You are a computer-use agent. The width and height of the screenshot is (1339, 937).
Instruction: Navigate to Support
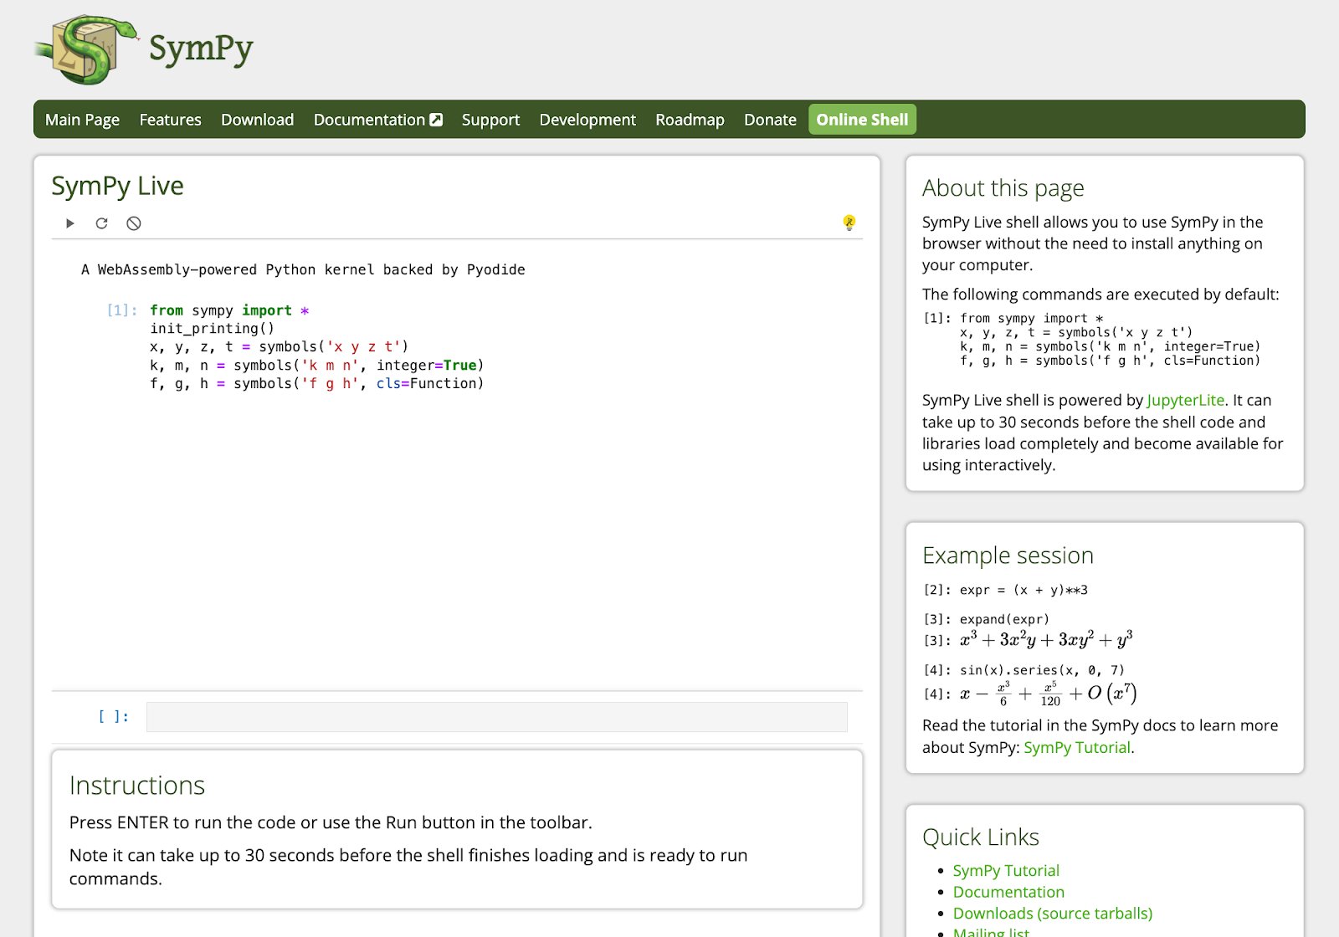(490, 120)
